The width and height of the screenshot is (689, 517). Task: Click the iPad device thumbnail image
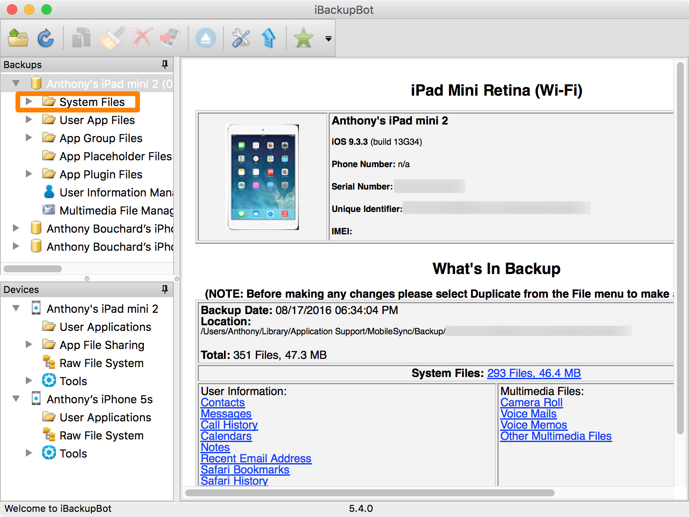[263, 177]
